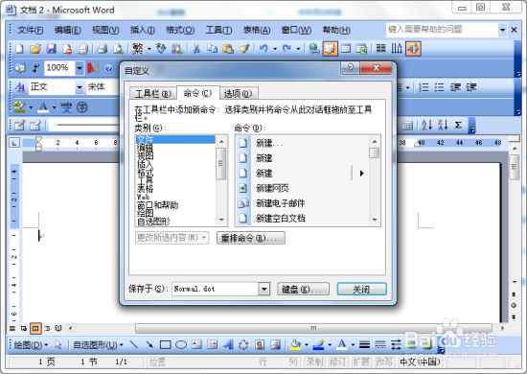Toggle the Tables and Borders toolbar icon
Screen dimensions: 527x374
coord(330,49)
